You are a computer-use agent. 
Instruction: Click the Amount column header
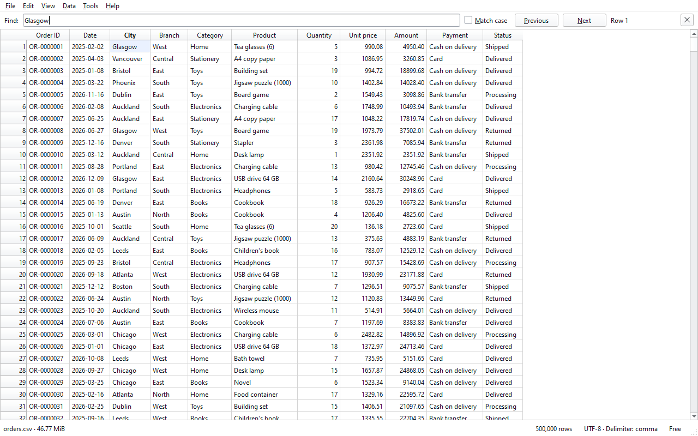tap(406, 35)
